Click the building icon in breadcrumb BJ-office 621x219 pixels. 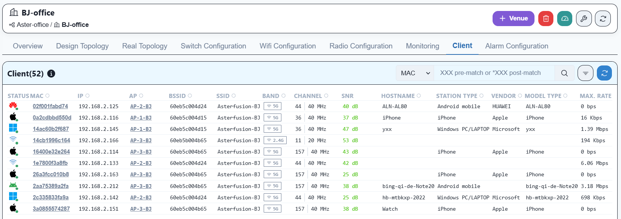pyautogui.click(x=57, y=25)
